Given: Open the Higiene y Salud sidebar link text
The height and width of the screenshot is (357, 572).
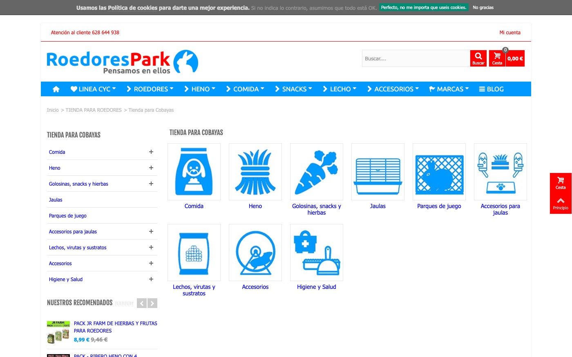Looking at the screenshot, I should (x=66, y=279).
